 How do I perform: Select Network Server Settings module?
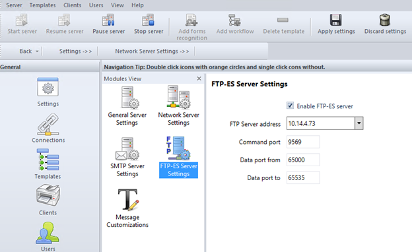(x=179, y=106)
